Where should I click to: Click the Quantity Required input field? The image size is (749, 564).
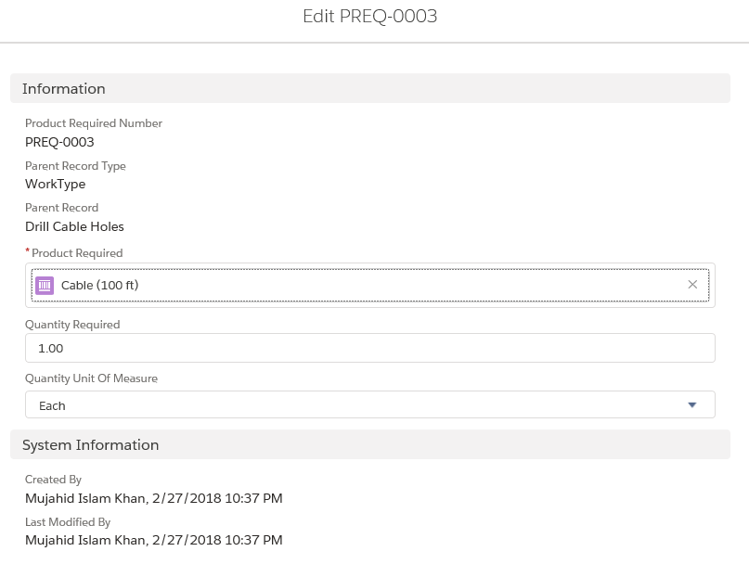pos(369,348)
